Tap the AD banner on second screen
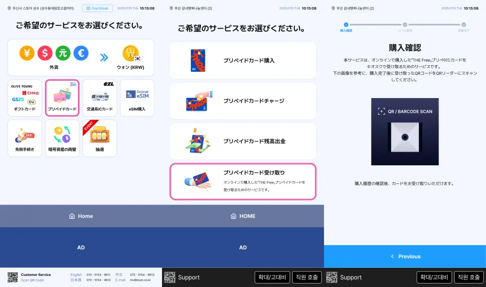Viewport: 486px width, 287px height. [x=243, y=248]
